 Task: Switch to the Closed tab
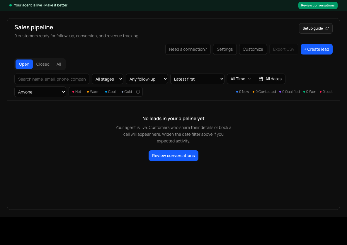[43, 64]
